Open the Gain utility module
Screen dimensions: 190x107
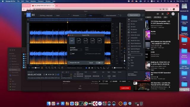pos(132,66)
